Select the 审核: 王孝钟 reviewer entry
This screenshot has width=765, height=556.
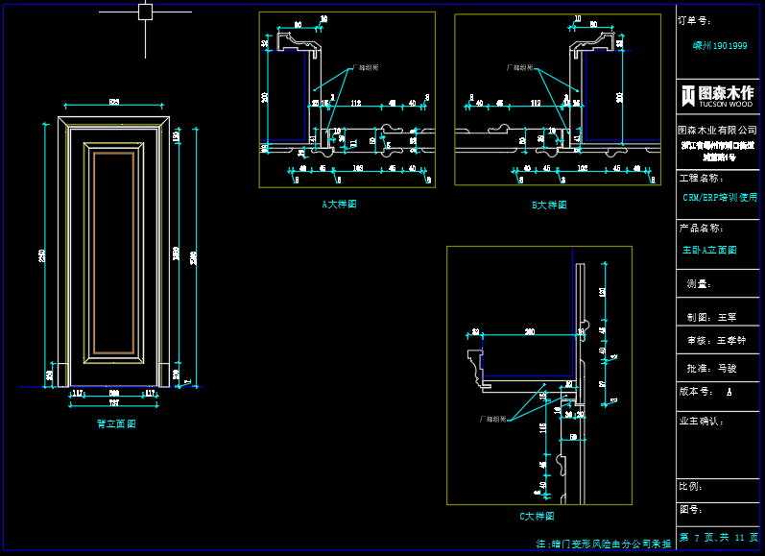[x=716, y=340]
